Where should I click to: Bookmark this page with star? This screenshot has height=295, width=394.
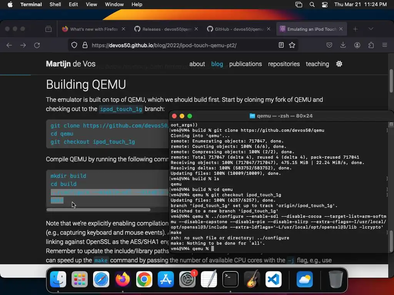pos(292,45)
